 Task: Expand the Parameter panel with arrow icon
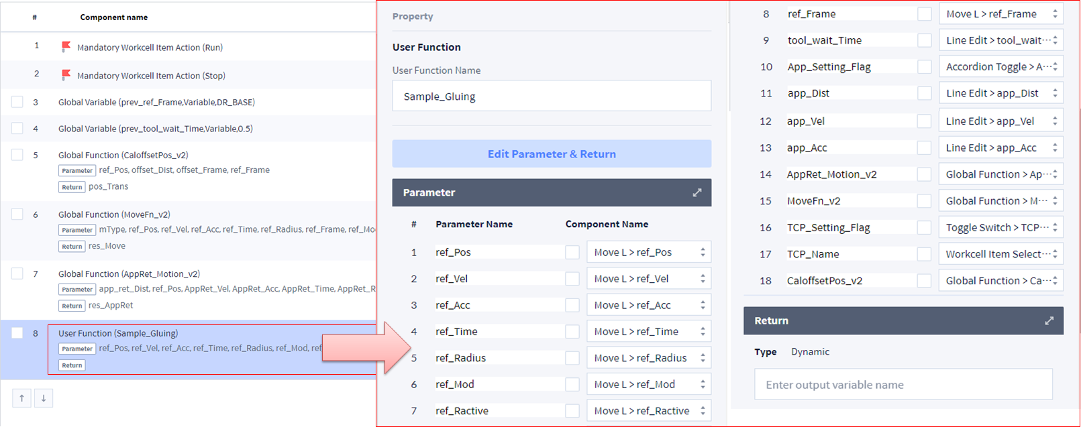697,192
